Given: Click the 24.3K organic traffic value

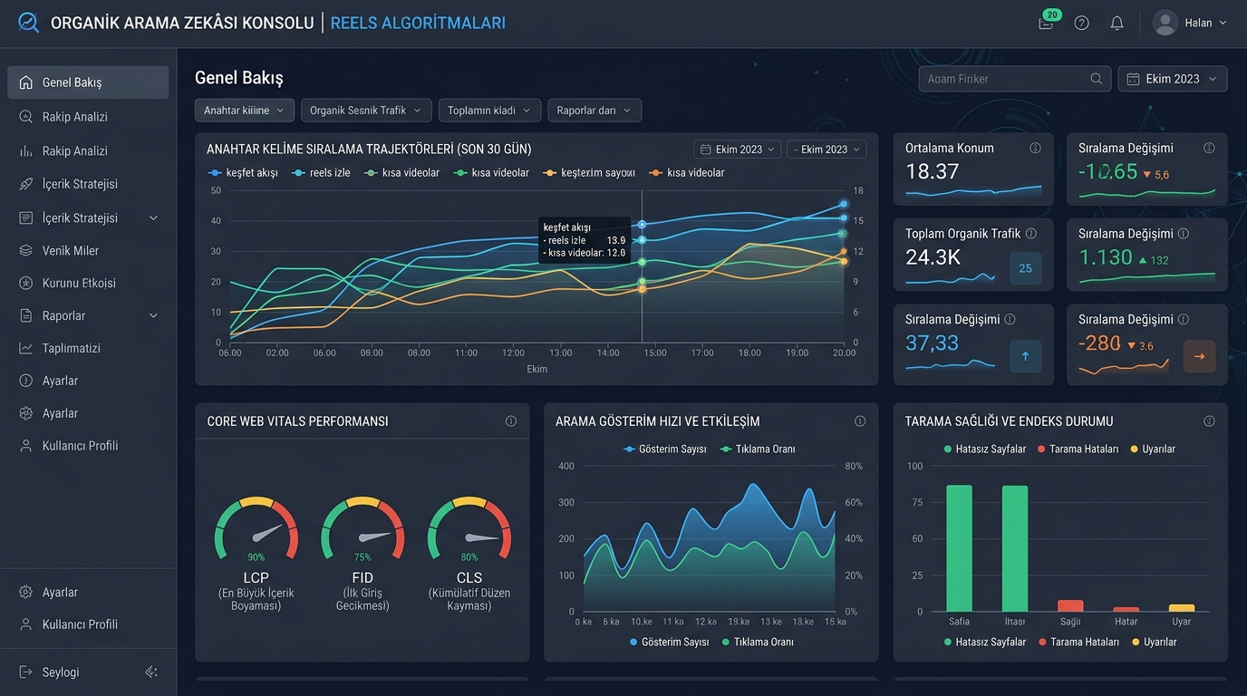Looking at the screenshot, I should click(933, 257).
